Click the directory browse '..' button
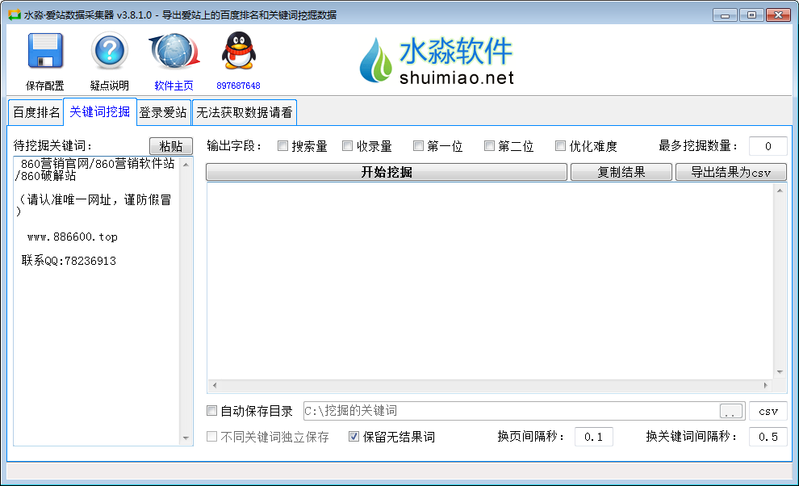The height and width of the screenshot is (486, 799). point(730,411)
